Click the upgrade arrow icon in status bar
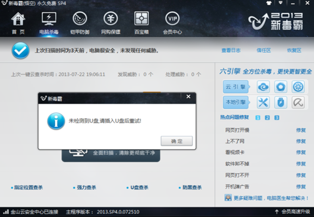 277,212
